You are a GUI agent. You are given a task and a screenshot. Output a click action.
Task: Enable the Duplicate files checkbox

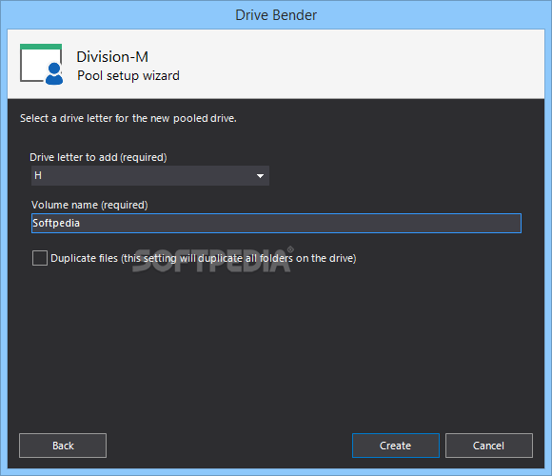pyautogui.click(x=40, y=258)
